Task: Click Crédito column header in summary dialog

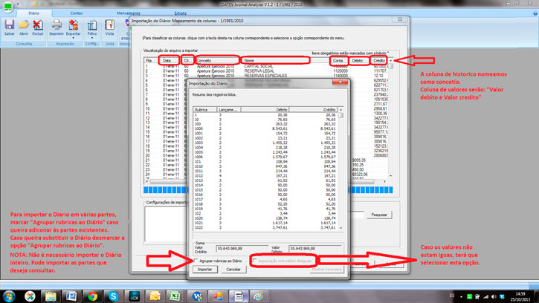Action: (x=314, y=110)
